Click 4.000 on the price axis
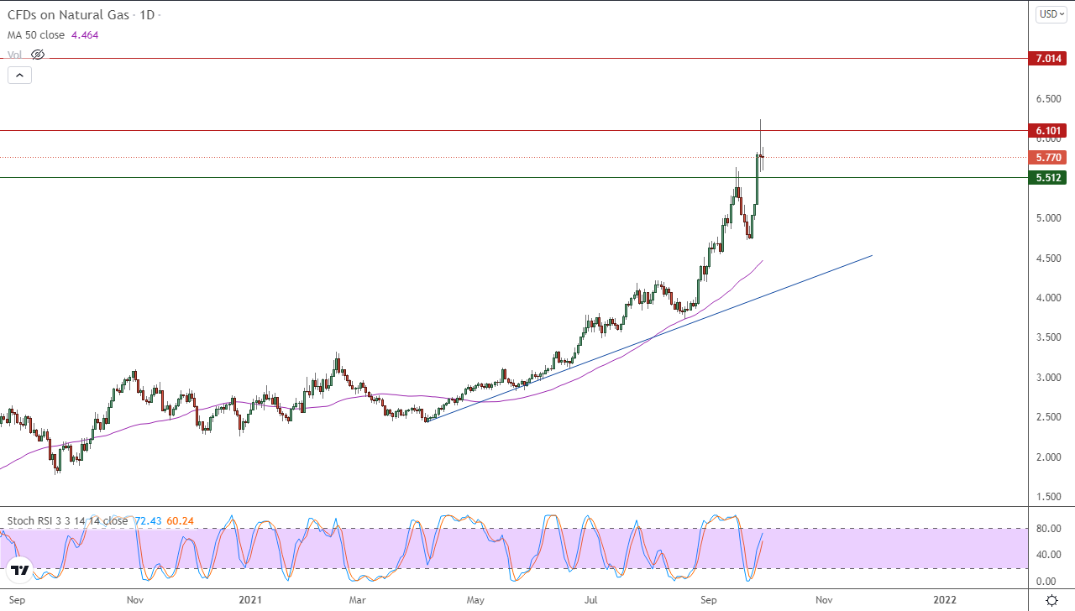The height and width of the screenshot is (611, 1075). click(x=1049, y=298)
